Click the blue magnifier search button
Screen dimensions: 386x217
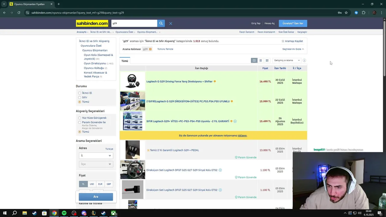161,23
